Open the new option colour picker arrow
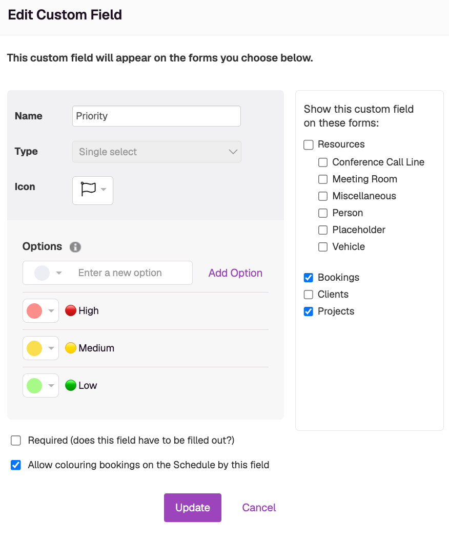Image resolution: width=449 pixels, height=541 pixels. click(x=59, y=273)
